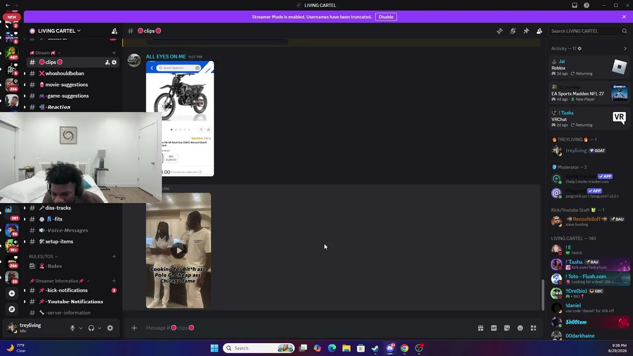Toggle the headphones deafen button
Viewport: 633px width, 356px height.
91,328
